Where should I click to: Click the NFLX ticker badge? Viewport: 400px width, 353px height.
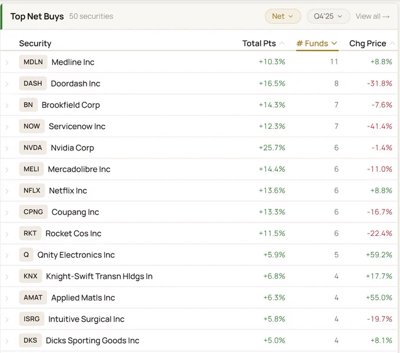tap(32, 191)
